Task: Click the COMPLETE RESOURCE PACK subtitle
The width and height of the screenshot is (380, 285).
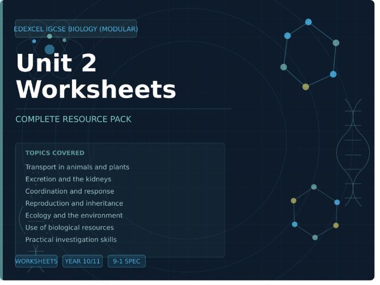Action: (x=73, y=119)
